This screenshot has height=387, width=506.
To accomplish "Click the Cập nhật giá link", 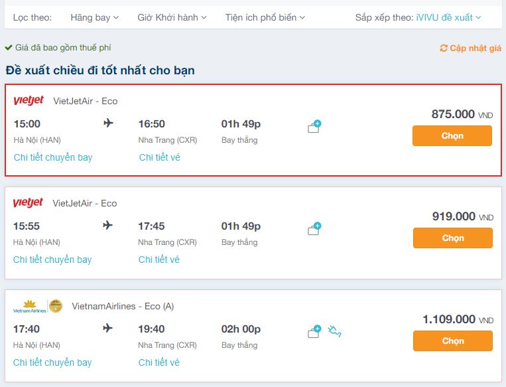I will coord(475,48).
